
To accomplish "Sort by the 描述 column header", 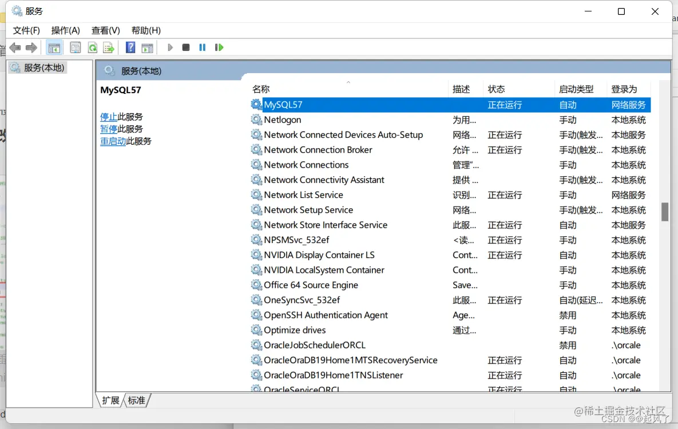I will pyautogui.click(x=465, y=89).
